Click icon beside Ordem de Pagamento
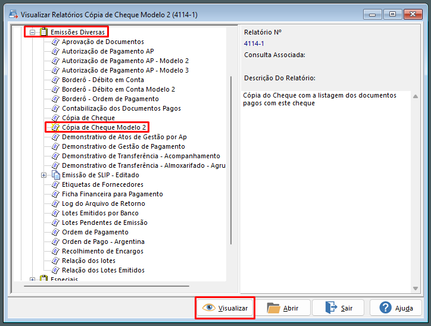The width and height of the screenshot is (431, 326). (56, 232)
